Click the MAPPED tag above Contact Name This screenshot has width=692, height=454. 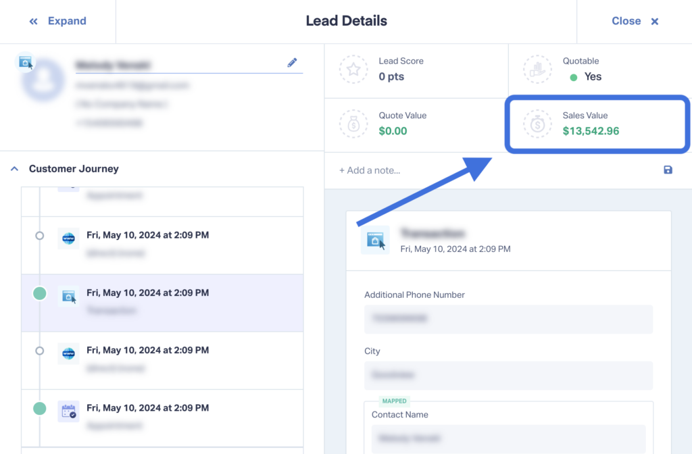coord(394,401)
